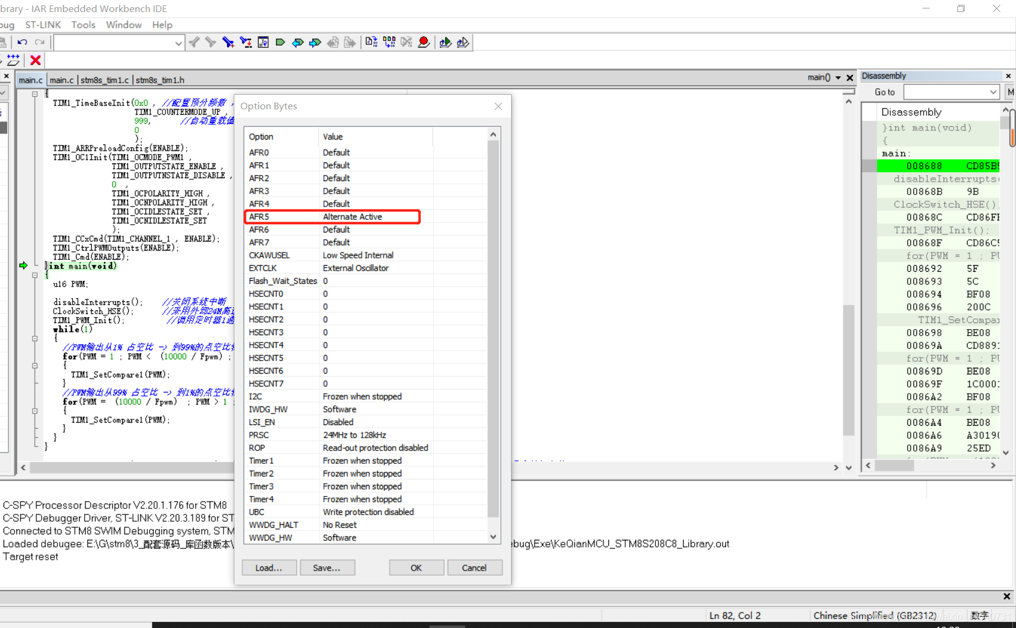Open the Go to dropdown in Disassembly panel
Image resolution: width=1016 pixels, height=628 pixels.
pyautogui.click(x=992, y=92)
